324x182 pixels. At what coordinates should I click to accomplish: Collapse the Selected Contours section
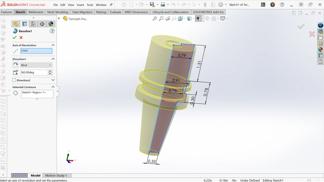click(53, 87)
